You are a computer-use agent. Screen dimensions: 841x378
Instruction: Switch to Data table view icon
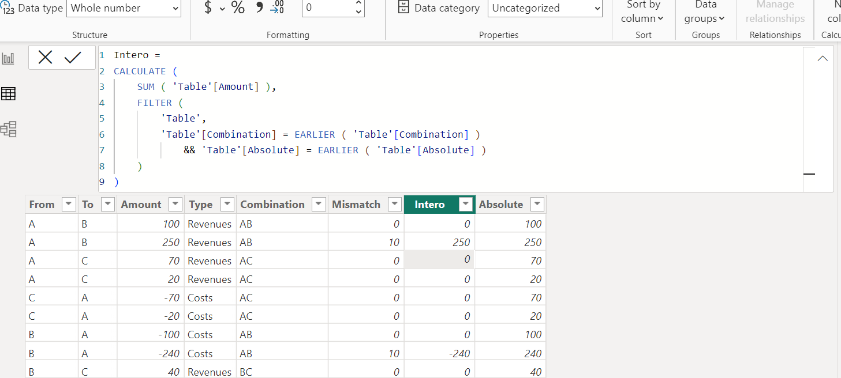(x=9, y=93)
